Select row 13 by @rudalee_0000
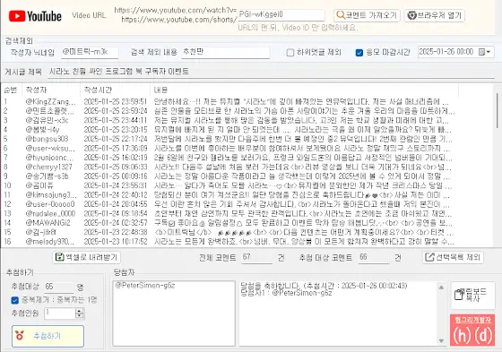The height and width of the screenshot is (352, 502). [x=229, y=213]
